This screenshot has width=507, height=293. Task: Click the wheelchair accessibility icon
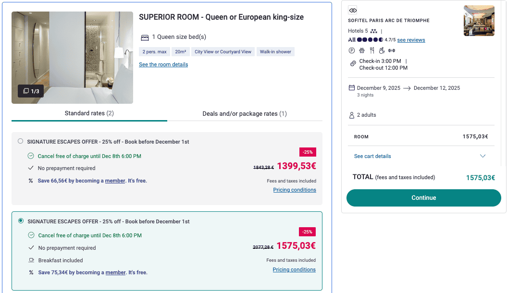point(382,50)
